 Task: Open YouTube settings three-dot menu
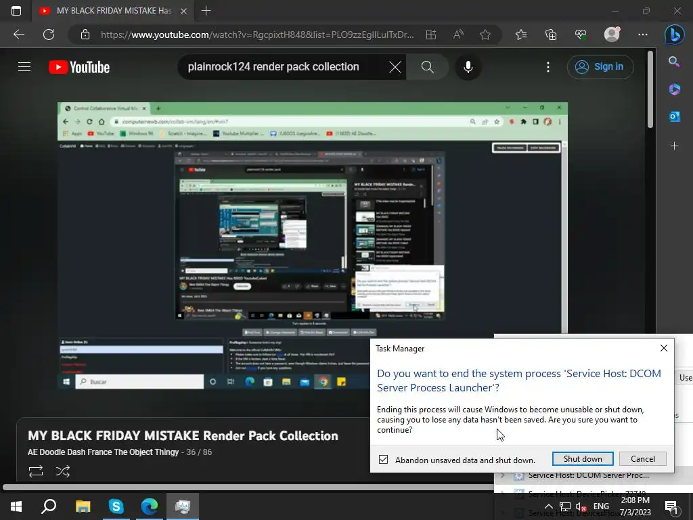(x=548, y=67)
